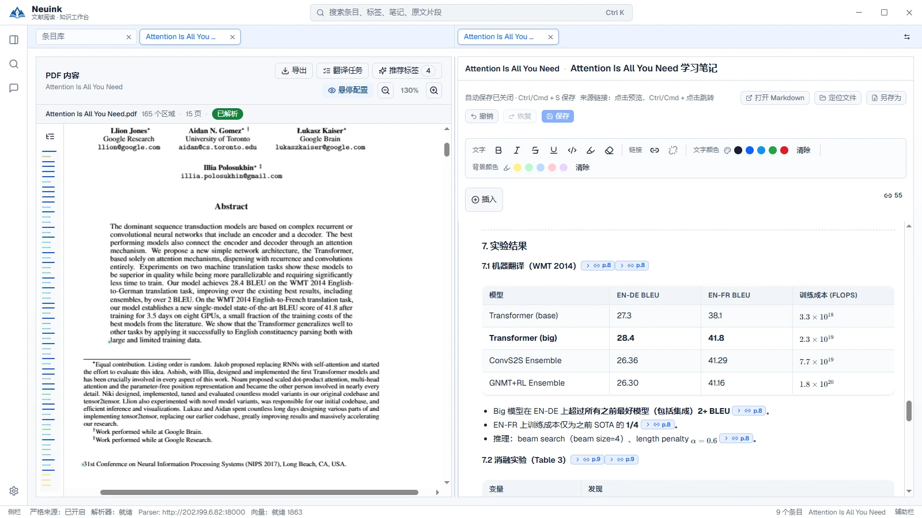The width and height of the screenshot is (922, 518).
Task: Click the 55 links counter icon
Action: (x=893, y=196)
